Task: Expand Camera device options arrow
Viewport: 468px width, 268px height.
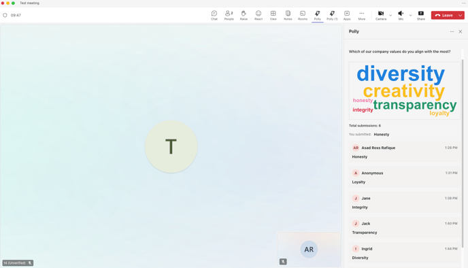Action: pos(390,15)
